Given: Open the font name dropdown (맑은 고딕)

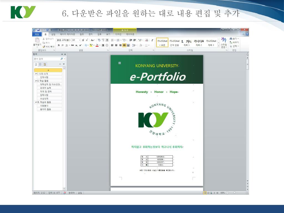Looking at the screenshot, I should click(x=71, y=40).
